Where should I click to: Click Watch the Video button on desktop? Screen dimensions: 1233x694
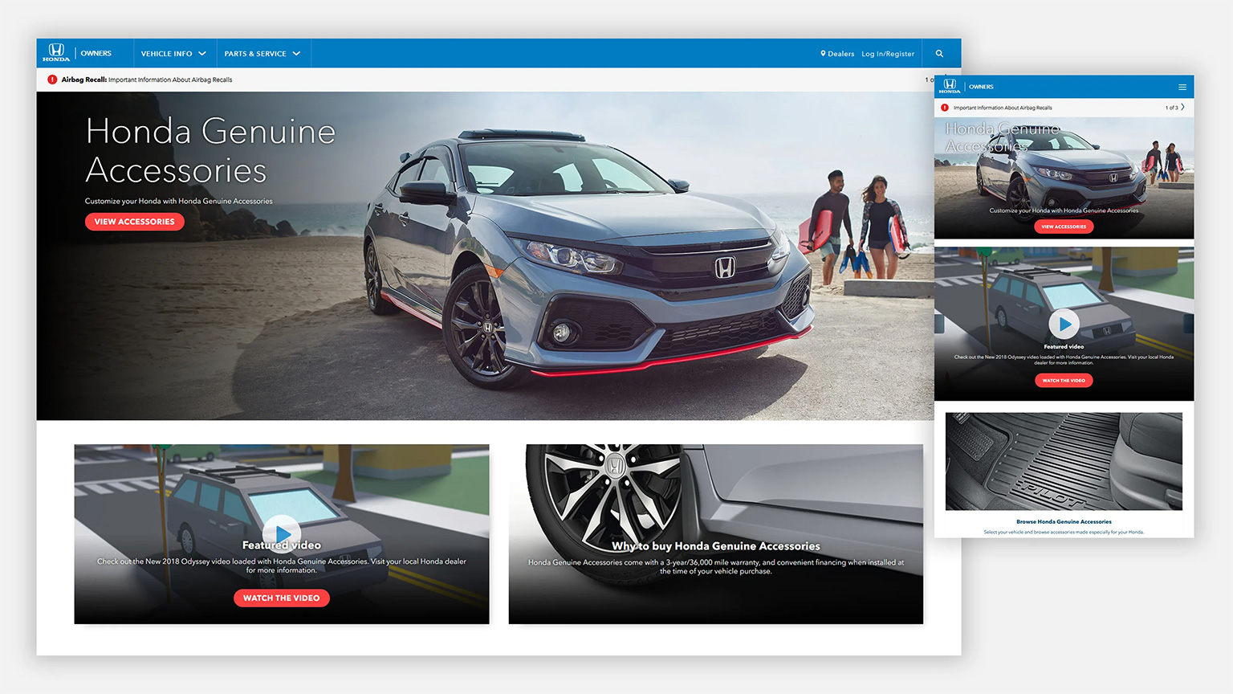[x=282, y=598]
